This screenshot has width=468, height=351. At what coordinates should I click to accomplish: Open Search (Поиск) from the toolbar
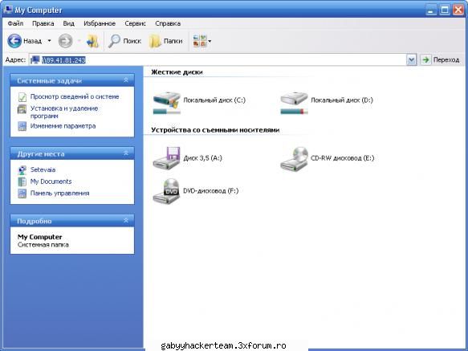point(124,41)
